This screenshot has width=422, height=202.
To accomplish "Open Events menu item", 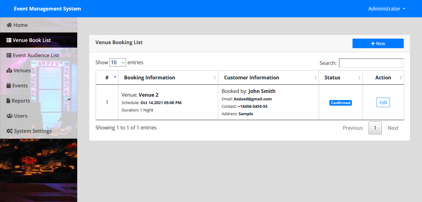I will click(x=39, y=86).
